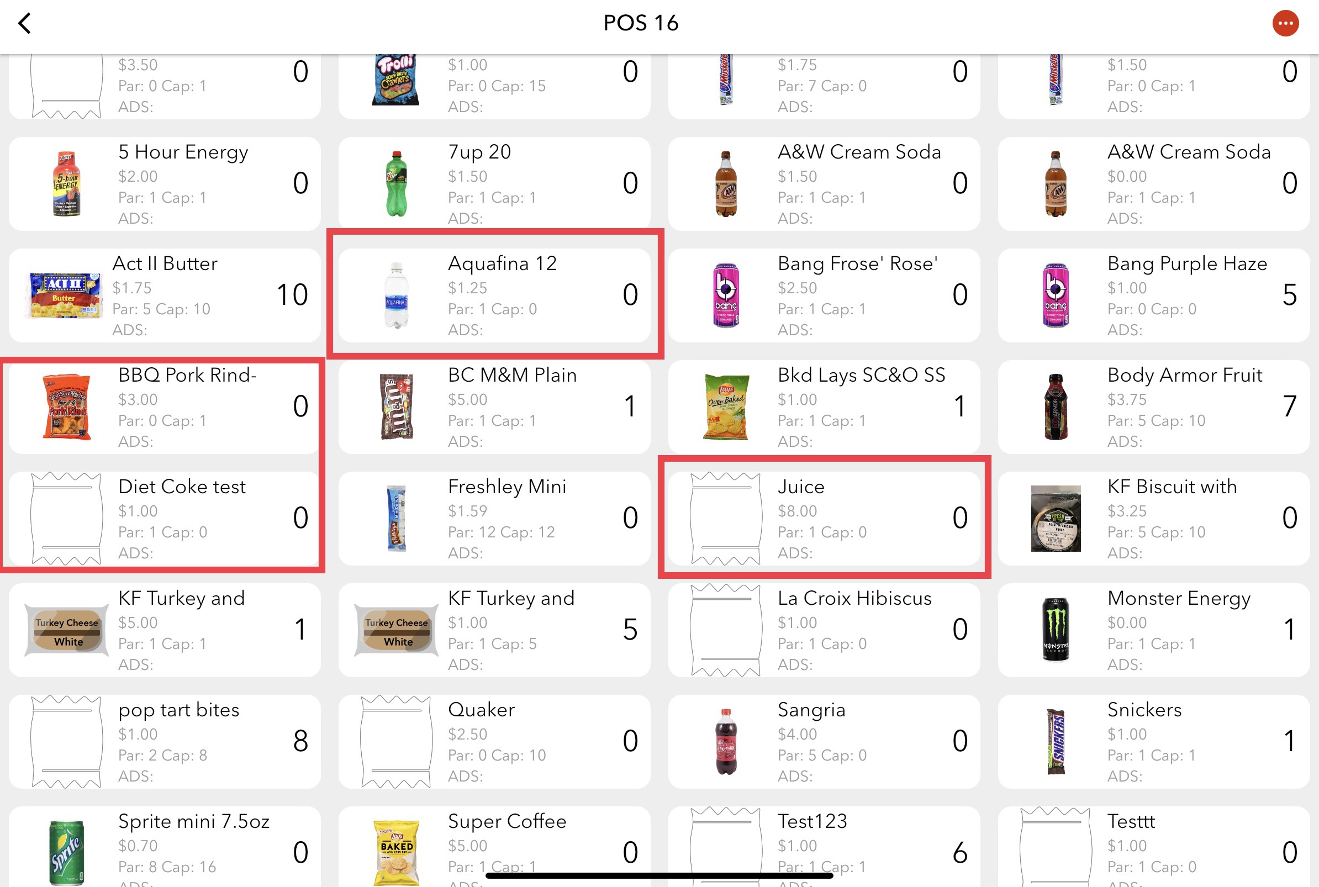Image resolution: width=1319 pixels, height=887 pixels.
Task: Tap the Bang Purple Haze can icon
Action: (x=1056, y=295)
